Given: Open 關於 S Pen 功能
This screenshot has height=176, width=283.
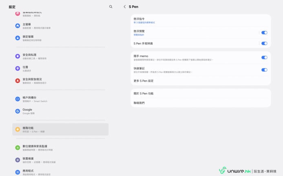Looking at the screenshot, I should click(x=201, y=93).
